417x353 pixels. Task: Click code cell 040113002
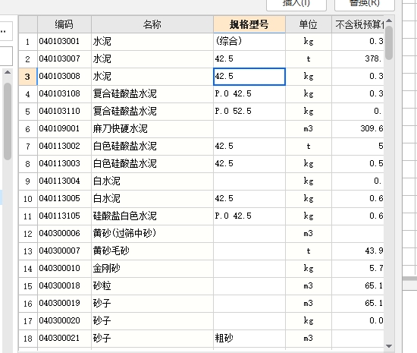64,147
